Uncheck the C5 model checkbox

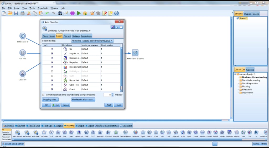[x=52, y=49]
